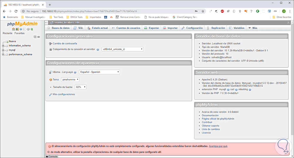294x158 pixels.
Task: Open the Variables tab
Action: [237, 28]
